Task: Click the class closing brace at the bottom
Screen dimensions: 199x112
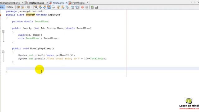Action: click(x=7, y=72)
